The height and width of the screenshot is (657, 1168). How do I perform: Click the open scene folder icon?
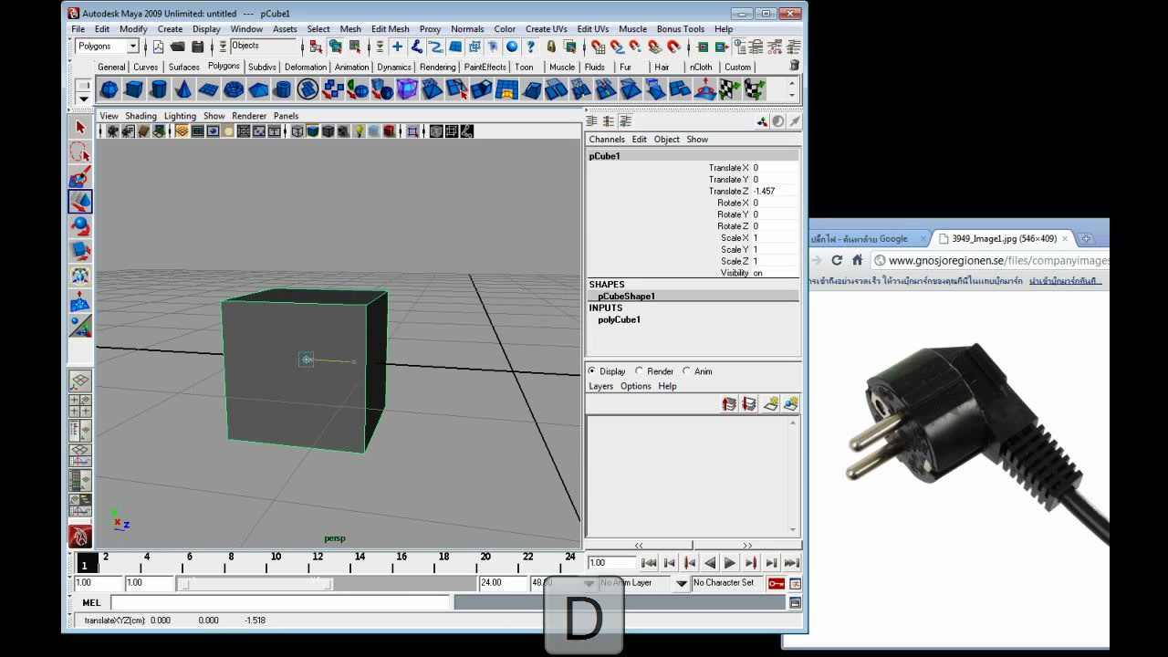tap(178, 47)
